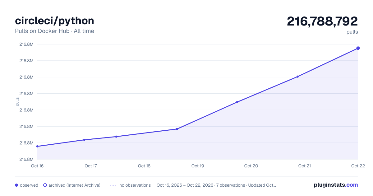Viewport: 373px width, 196px height.
Task: Click the topmost 216.8M y-axis label
Action: pyautogui.click(x=26, y=44)
